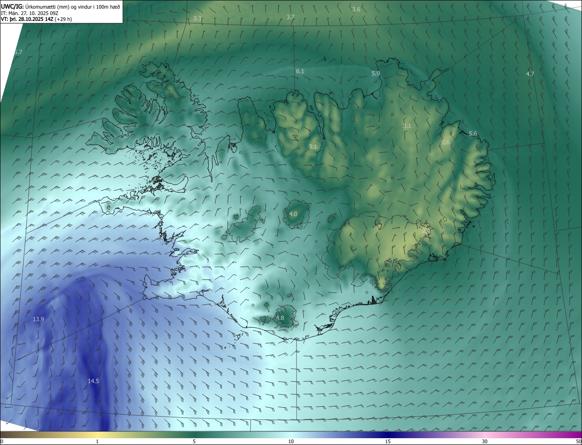Click the 5.6 value label
Viewport: 582px width, 445px height.
click(x=473, y=133)
